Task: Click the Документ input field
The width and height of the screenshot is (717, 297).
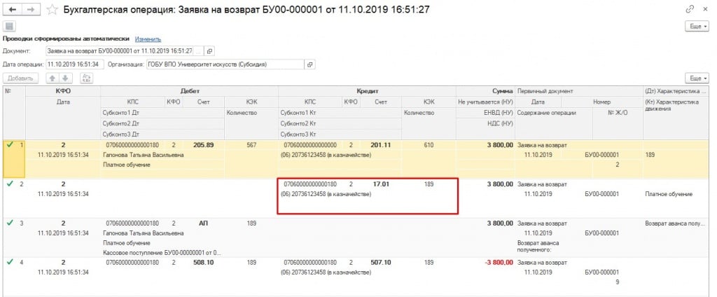Action: point(120,51)
